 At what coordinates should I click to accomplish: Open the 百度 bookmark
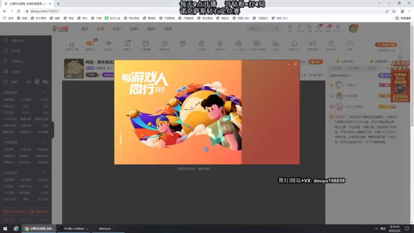tap(22, 18)
